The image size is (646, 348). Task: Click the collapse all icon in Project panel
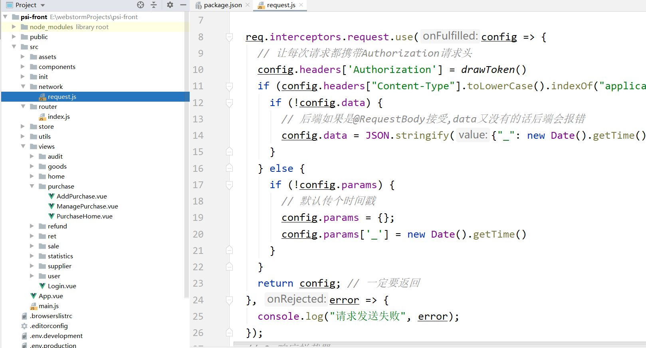[x=154, y=5]
